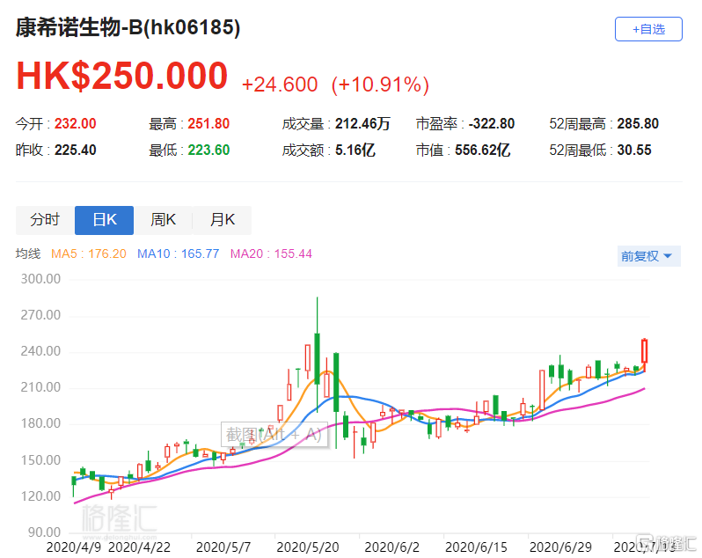Click the 均线 legend label

click(28, 254)
